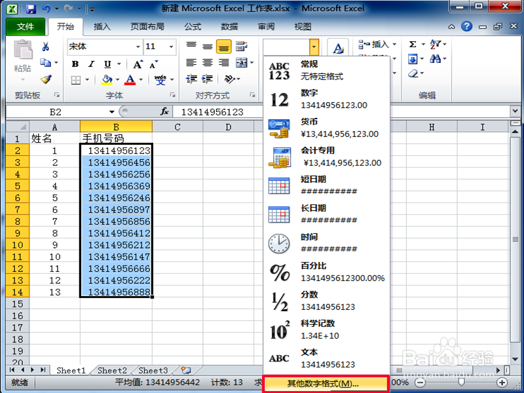Switch to the 页面布局 ribbon tab
The height and width of the screenshot is (393, 524).
(x=147, y=27)
